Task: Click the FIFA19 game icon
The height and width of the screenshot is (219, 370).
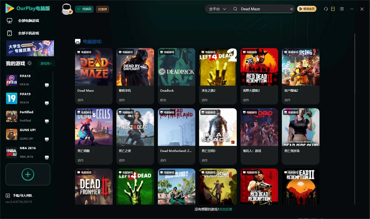Action: (11, 98)
